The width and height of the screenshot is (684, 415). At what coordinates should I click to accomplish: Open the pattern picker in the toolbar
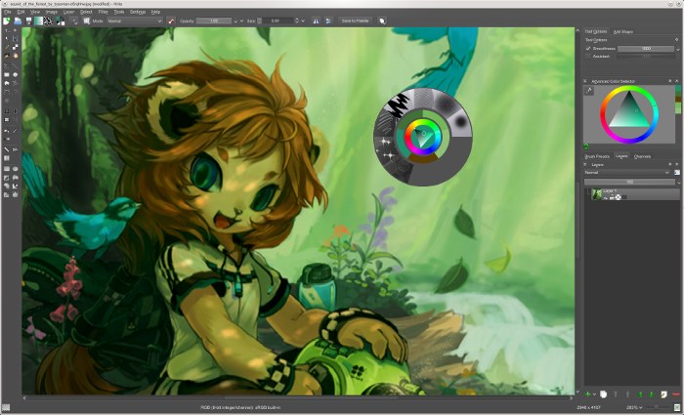click(x=49, y=20)
